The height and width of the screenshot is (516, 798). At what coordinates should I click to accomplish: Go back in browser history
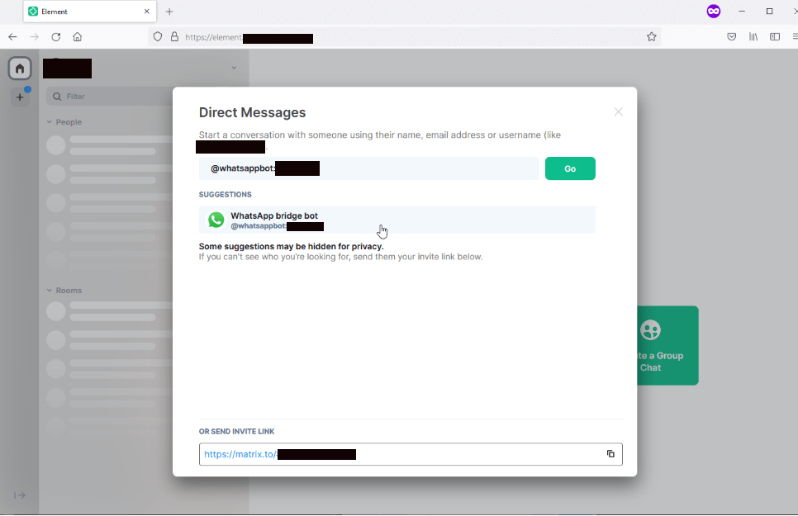(12, 36)
